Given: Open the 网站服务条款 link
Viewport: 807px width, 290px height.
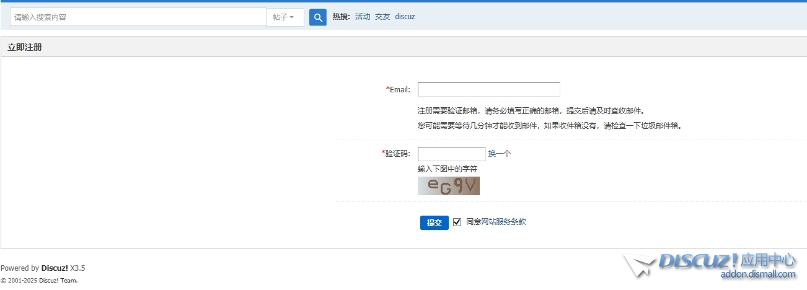Looking at the screenshot, I should tap(504, 222).
